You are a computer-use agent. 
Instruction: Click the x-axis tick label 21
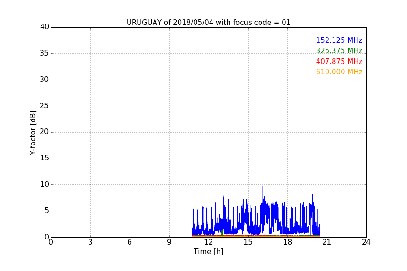click(327, 242)
